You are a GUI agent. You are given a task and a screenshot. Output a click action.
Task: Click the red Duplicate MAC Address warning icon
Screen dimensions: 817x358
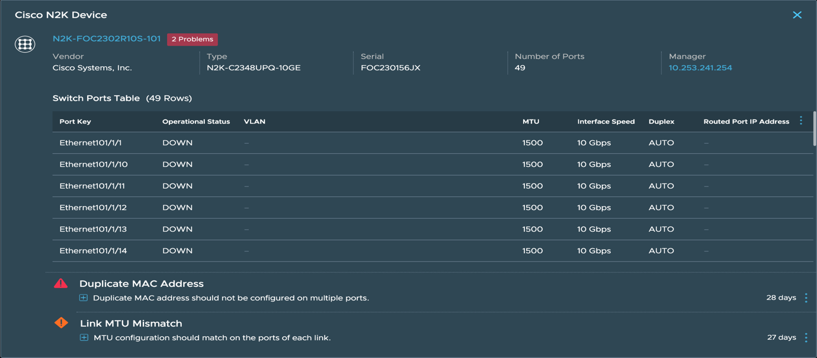click(x=60, y=283)
